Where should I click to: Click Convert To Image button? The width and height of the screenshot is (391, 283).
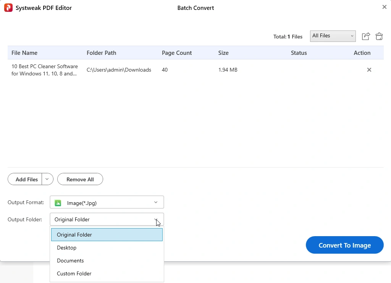click(x=345, y=245)
